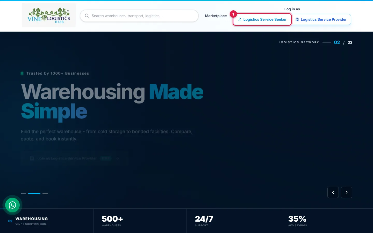Click the Warehousing slide tab
This screenshot has height=233, width=373.
47,221
